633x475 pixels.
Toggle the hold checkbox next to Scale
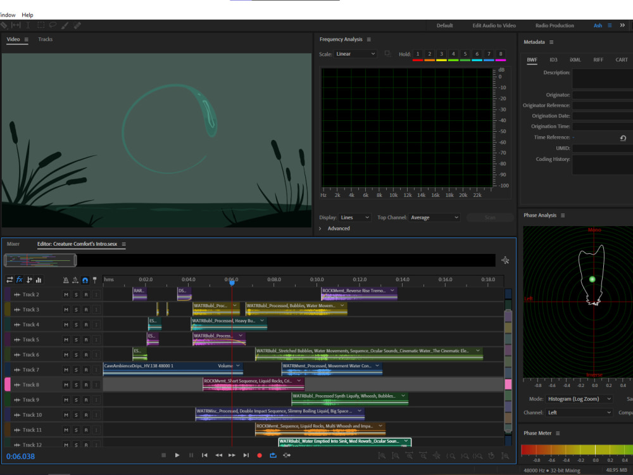(387, 54)
